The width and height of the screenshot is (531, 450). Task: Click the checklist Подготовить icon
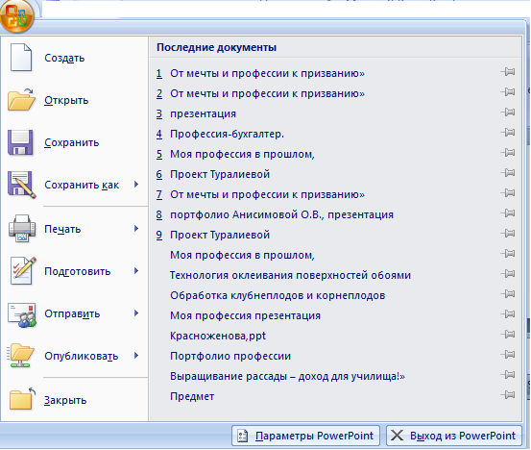23,271
